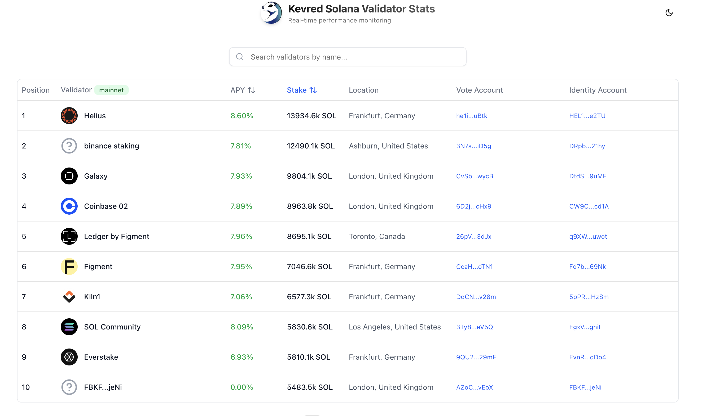Image resolution: width=702 pixels, height=416 pixels.
Task: Click the Everstake validator logo
Action: click(69, 357)
